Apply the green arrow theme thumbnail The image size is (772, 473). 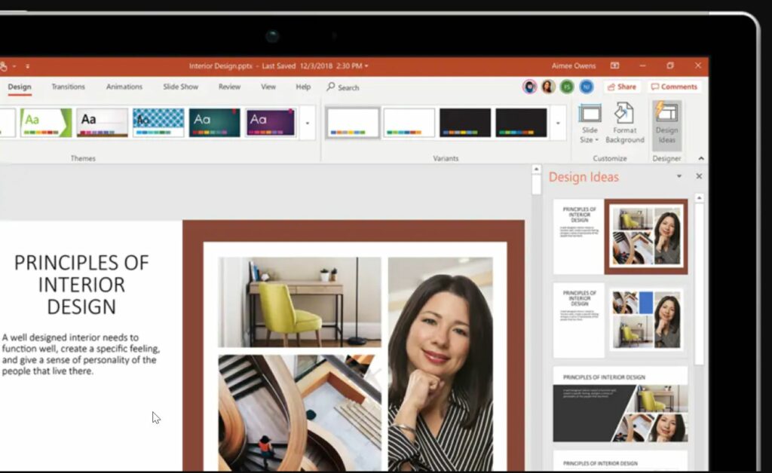point(46,123)
